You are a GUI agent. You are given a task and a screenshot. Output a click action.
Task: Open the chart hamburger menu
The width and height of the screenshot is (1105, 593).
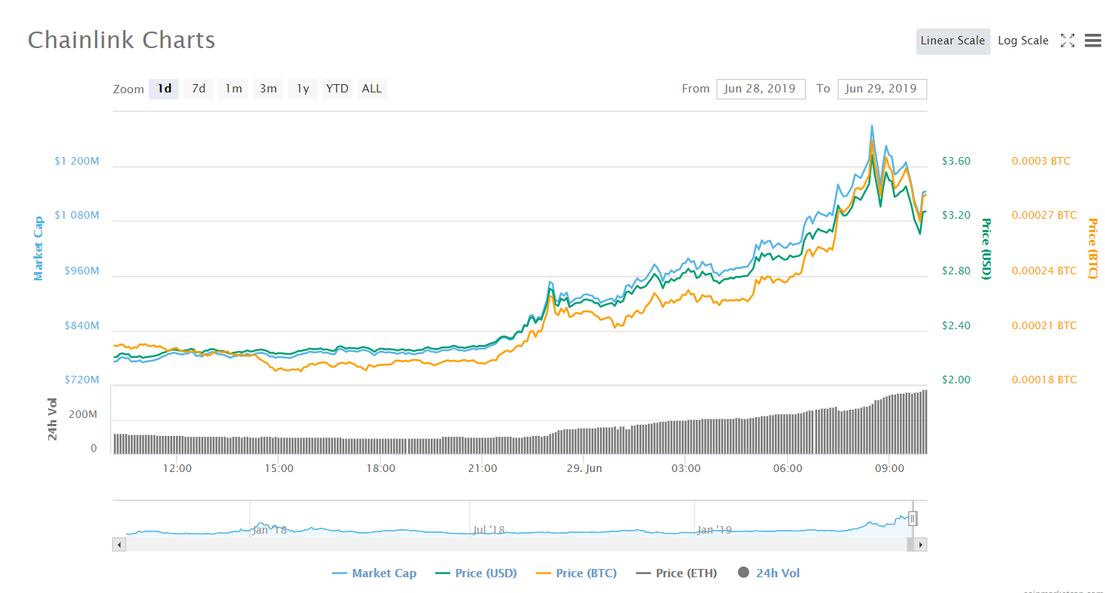tap(1093, 41)
